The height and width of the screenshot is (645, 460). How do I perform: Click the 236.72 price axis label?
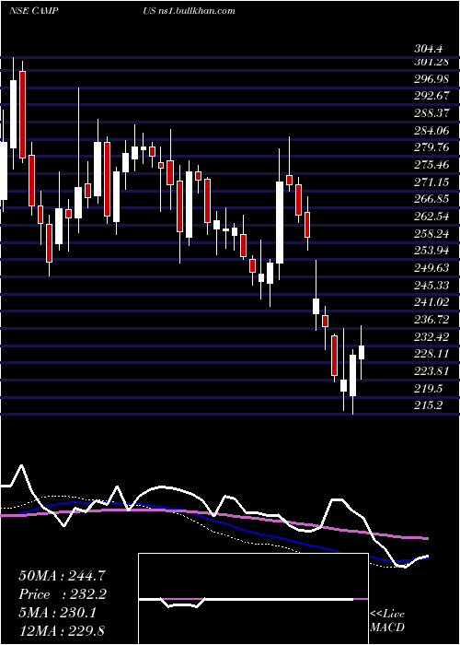point(431,319)
